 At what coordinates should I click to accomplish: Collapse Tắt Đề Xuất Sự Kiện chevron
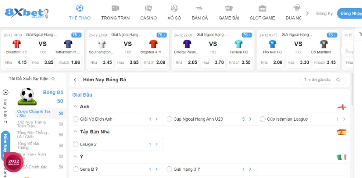coord(53,79)
